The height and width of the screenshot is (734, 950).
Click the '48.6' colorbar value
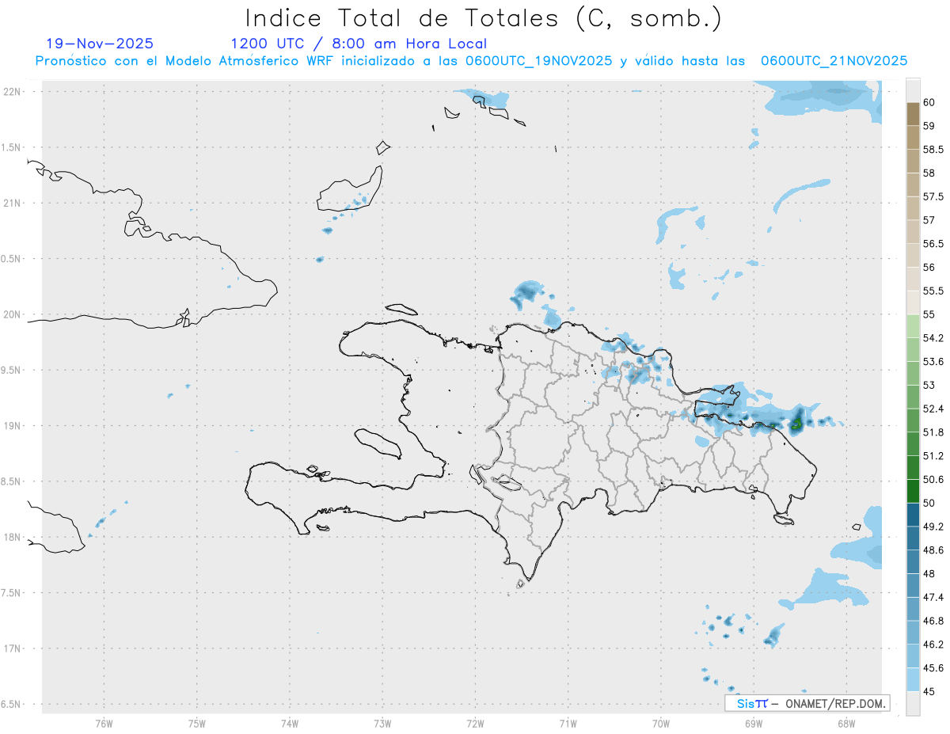tap(933, 550)
